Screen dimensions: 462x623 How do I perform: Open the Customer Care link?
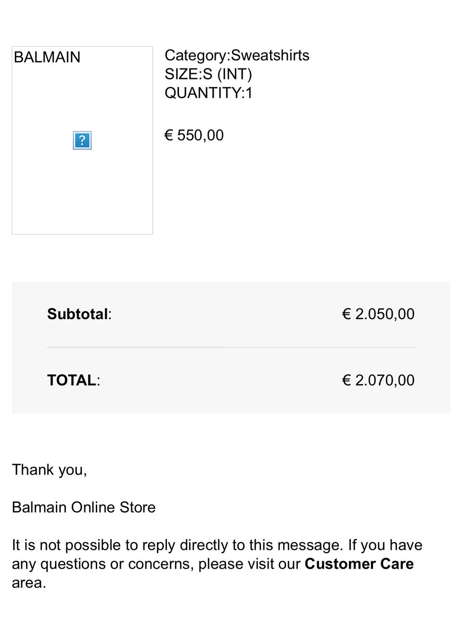click(359, 564)
